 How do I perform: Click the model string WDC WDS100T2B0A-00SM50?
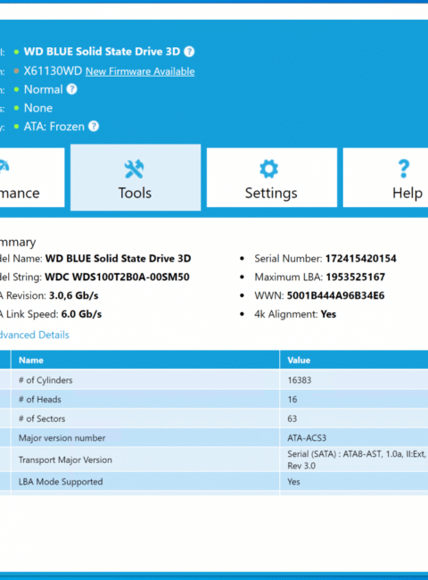(117, 277)
